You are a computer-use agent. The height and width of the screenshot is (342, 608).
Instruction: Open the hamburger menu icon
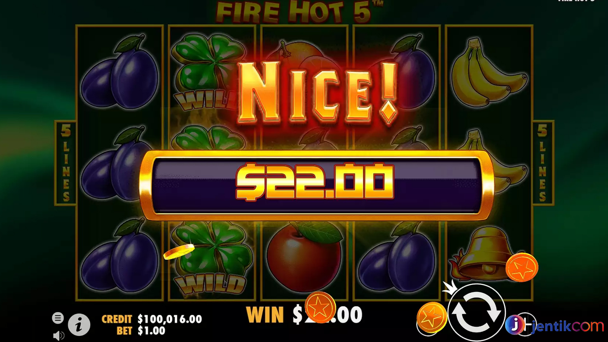click(x=58, y=318)
